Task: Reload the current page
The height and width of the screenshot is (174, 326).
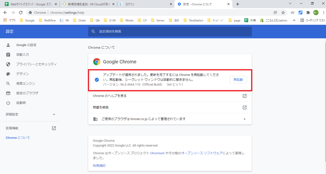Action: (21, 12)
